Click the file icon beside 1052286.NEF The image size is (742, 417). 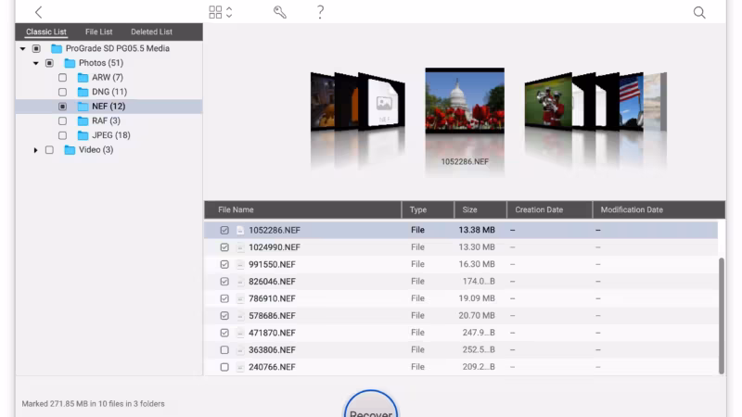[240, 230]
